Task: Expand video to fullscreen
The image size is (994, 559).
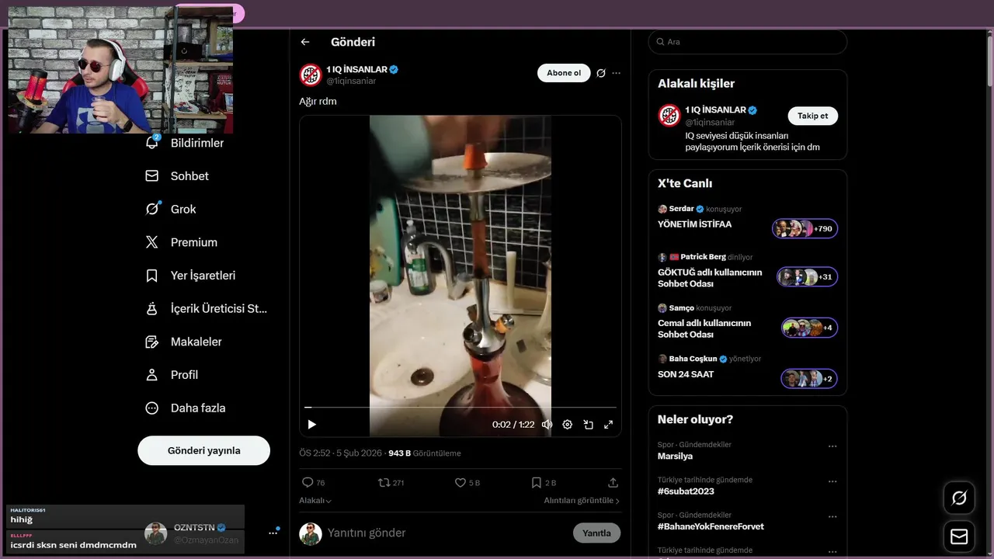Action: click(608, 425)
